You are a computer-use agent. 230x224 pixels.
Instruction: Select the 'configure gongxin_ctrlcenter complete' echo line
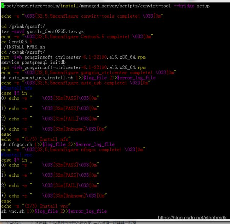point(88,72)
